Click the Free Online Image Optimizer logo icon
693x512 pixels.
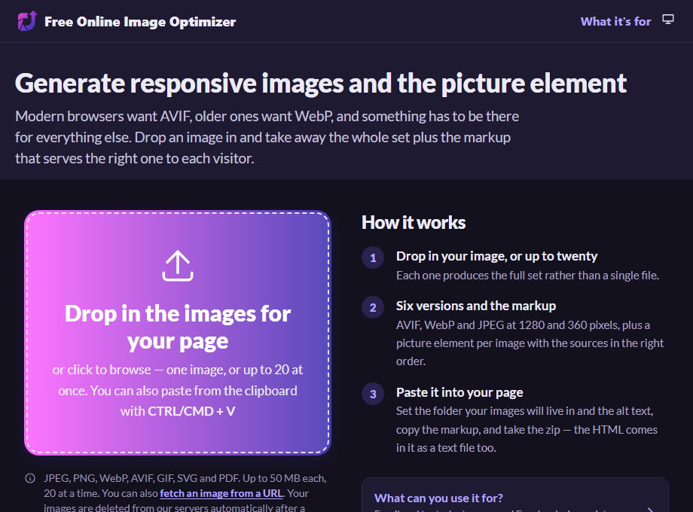pos(27,21)
